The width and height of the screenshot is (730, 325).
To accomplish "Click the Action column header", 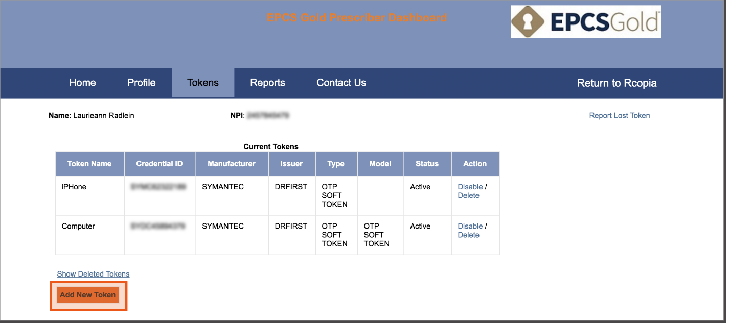I will pyautogui.click(x=475, y=164).
